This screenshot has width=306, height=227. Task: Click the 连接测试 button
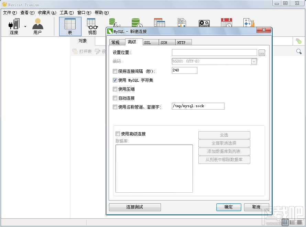[135, 207]
